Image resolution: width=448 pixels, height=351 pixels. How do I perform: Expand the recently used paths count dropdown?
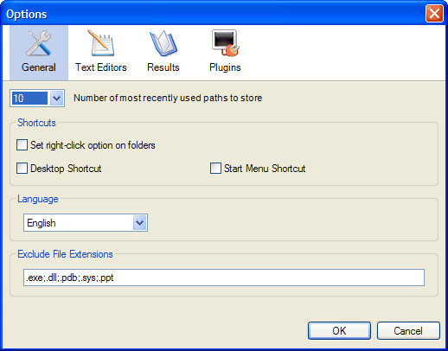[x=56, y=99]
